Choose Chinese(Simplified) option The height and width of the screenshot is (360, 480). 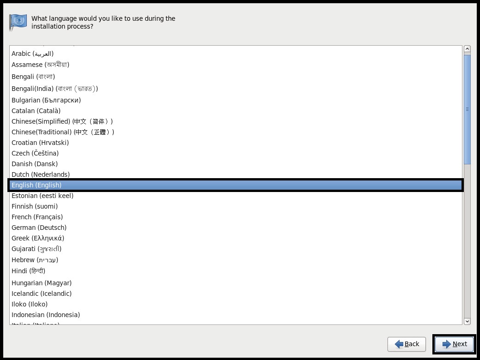click(x=62, y=121)
